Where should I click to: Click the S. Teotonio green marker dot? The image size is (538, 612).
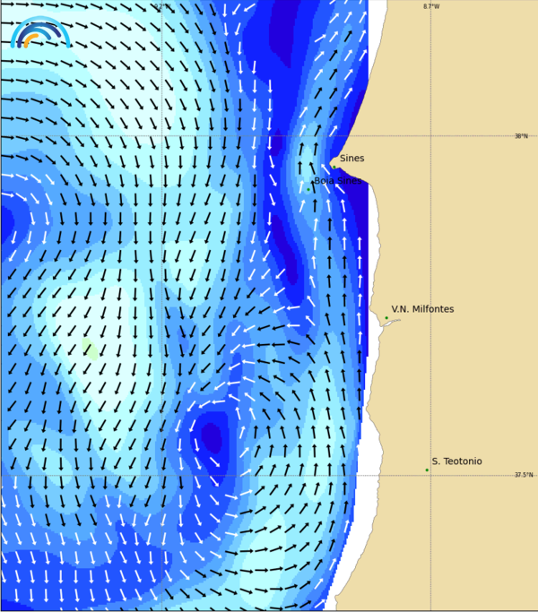coord(427,470)
